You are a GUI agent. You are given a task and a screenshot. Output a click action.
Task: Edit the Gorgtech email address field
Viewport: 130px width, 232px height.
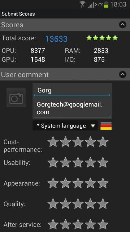(x=72, y=108)
